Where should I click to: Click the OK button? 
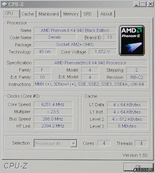[138, 167]
